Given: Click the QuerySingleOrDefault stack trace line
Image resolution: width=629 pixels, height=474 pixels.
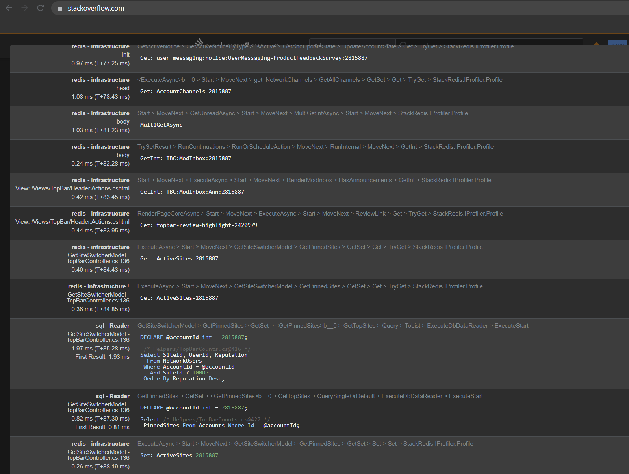Looking at the screenshot, I should pyautogui.click(x=310, y=396).
